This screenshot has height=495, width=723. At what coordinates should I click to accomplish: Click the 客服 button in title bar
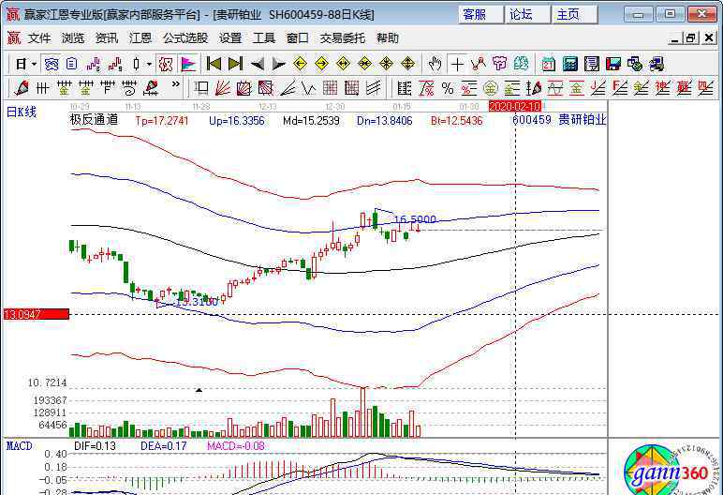(475, 14)
